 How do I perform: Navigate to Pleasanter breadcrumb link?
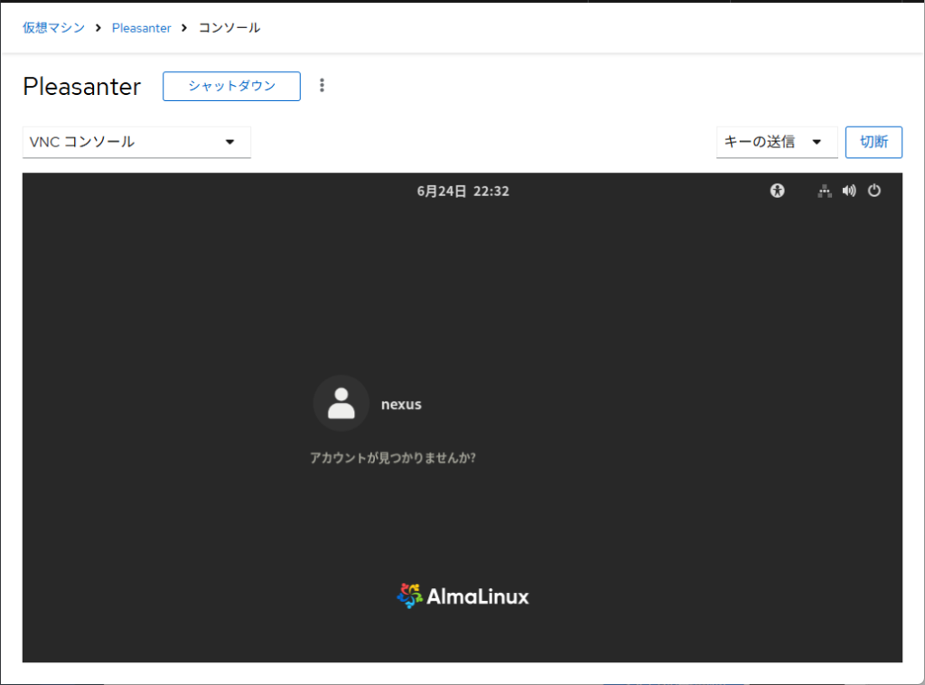[x=141, y=28]
